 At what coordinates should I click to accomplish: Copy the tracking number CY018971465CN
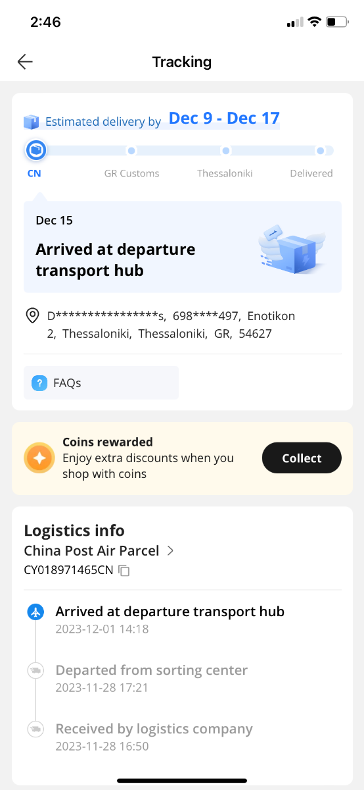coord(124,570)
